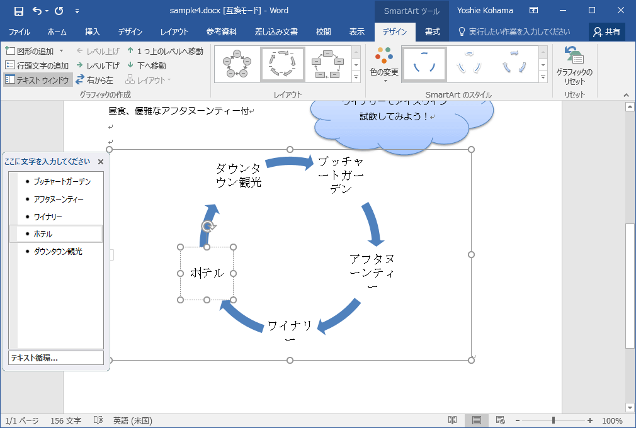
Task: Close the text pane with the X
Action: 101,162
